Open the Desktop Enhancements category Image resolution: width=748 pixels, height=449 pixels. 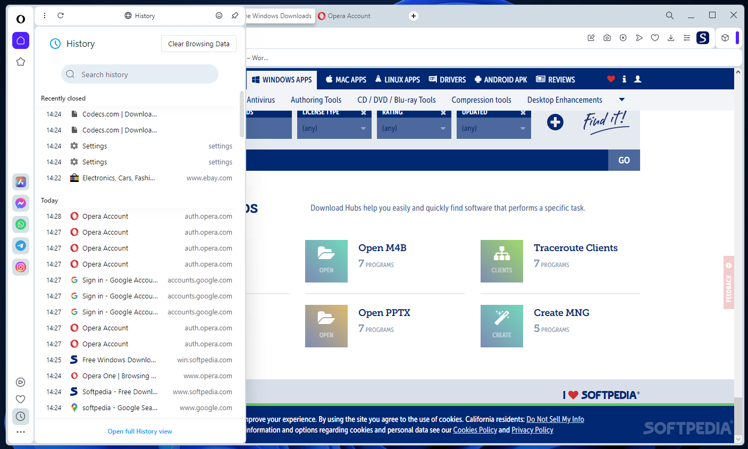point(565,100)
